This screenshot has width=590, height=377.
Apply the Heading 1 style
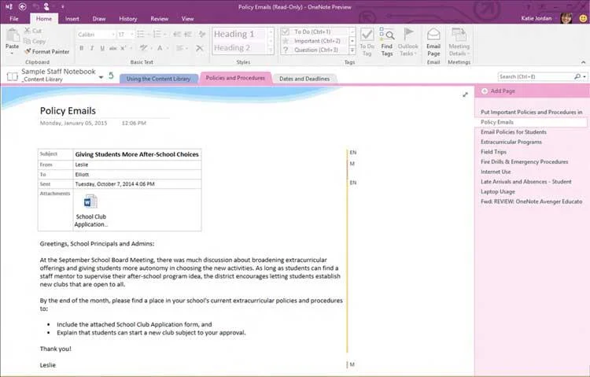239,34
